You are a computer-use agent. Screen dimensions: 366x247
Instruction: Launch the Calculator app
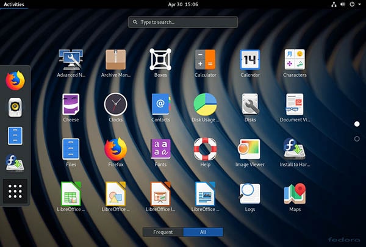click(x=205, y=60)
